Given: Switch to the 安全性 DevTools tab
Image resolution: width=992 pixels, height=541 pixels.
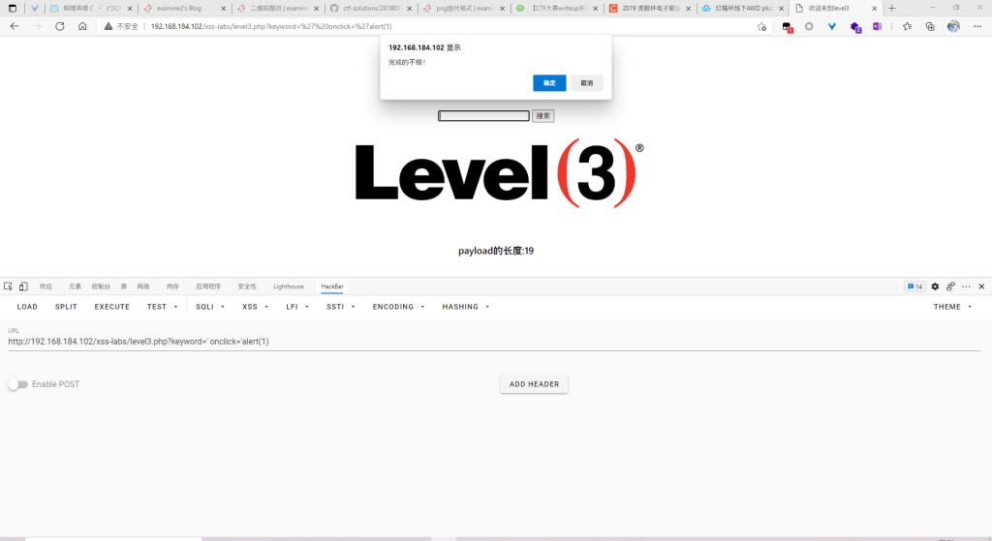Looking at the screenshot, I should coord(247,286).
